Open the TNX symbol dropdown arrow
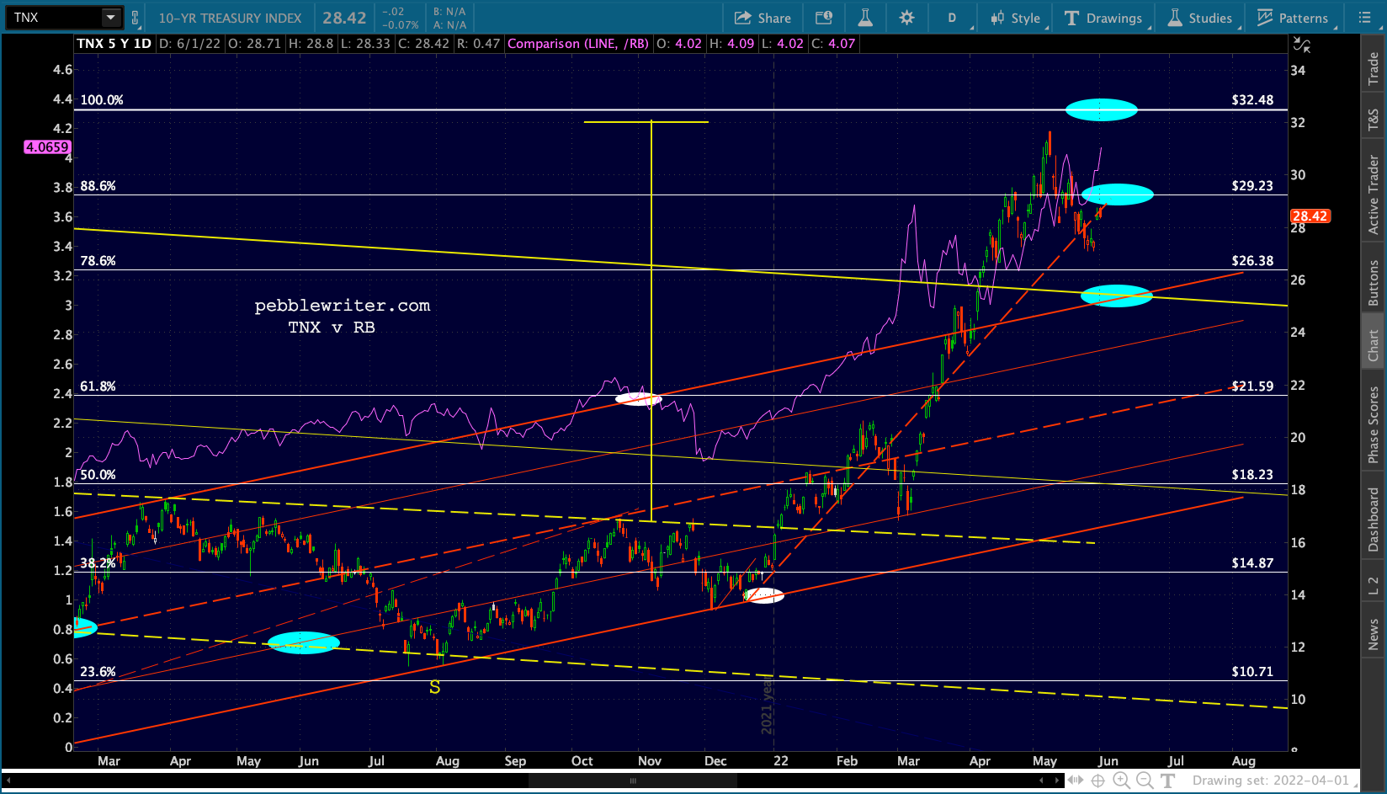Image resolution: width=1387 pixels, height=794 pixels. pyautogui.click(x=111, y=18)
